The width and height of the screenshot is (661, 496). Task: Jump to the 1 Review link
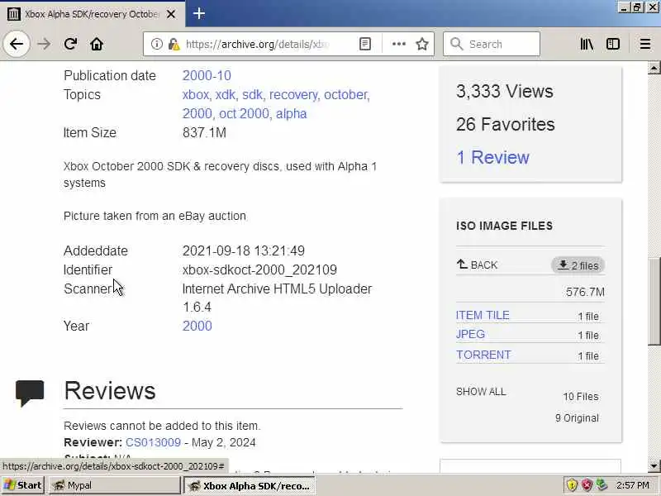[x=492, y=157]
